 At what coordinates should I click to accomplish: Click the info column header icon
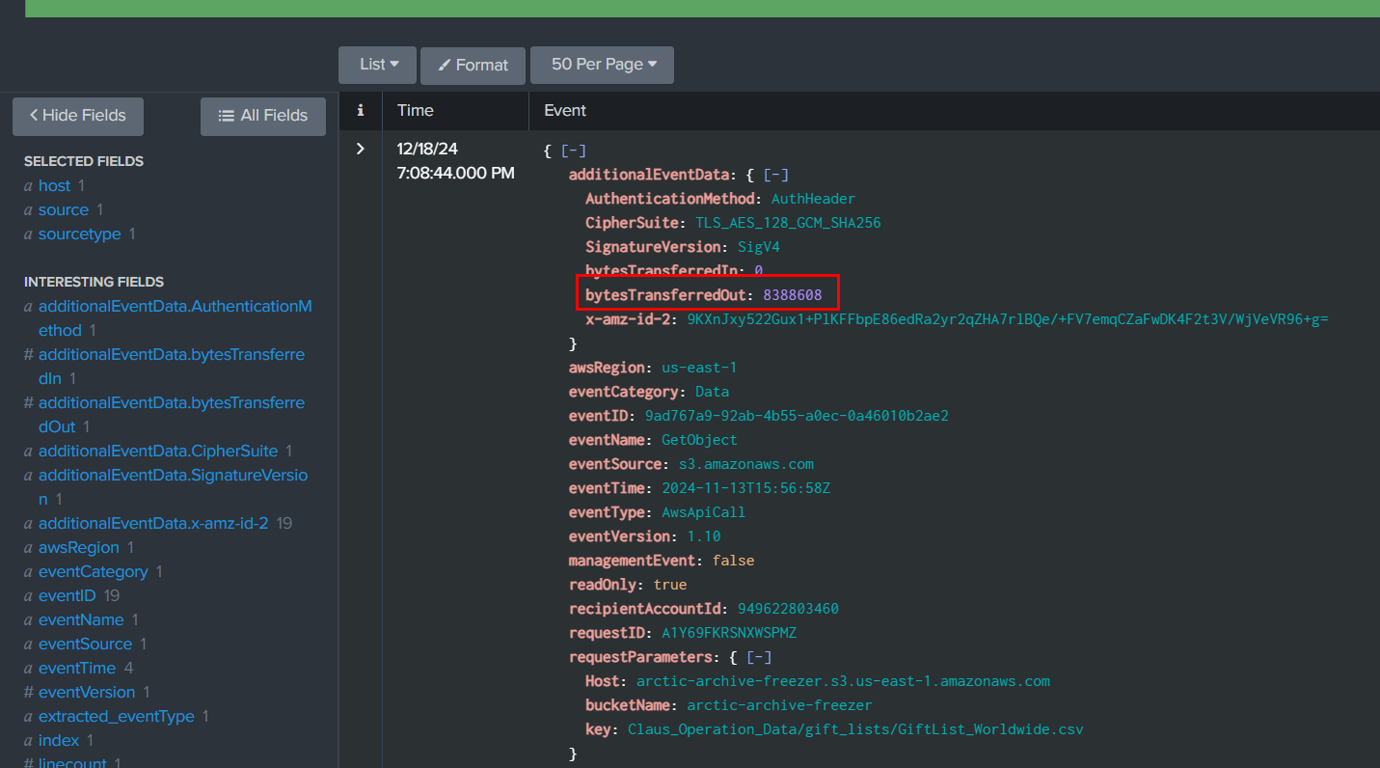pyautogui.click(x=361, y=111)
